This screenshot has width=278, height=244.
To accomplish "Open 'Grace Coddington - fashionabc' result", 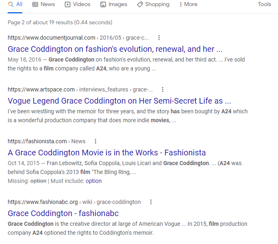I will [63, 213].
